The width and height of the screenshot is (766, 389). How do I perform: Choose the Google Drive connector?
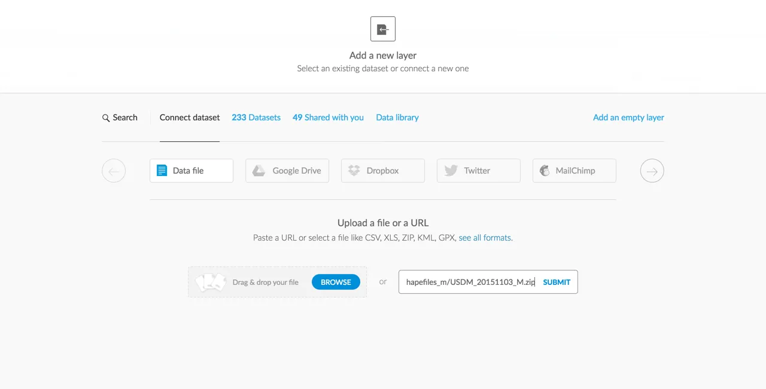287,171
